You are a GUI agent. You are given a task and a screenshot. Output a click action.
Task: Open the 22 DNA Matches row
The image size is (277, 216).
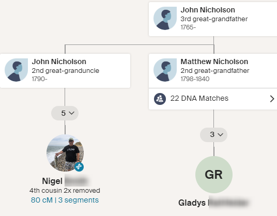tap(213, 99)
